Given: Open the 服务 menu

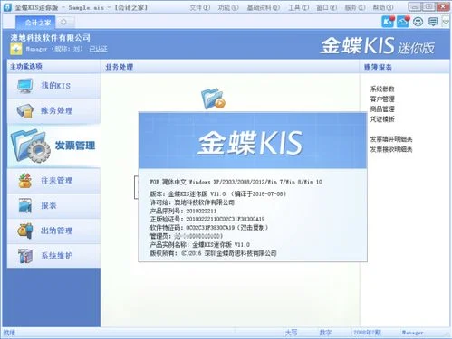Looking at the screenshot, I should [355, 7].
